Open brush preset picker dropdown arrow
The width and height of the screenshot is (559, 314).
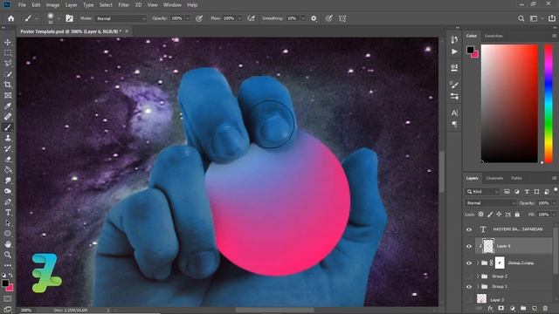[x=59, y=18]
